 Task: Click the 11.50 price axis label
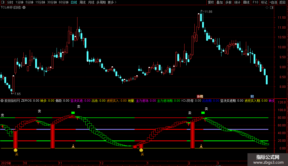[282, 18]
